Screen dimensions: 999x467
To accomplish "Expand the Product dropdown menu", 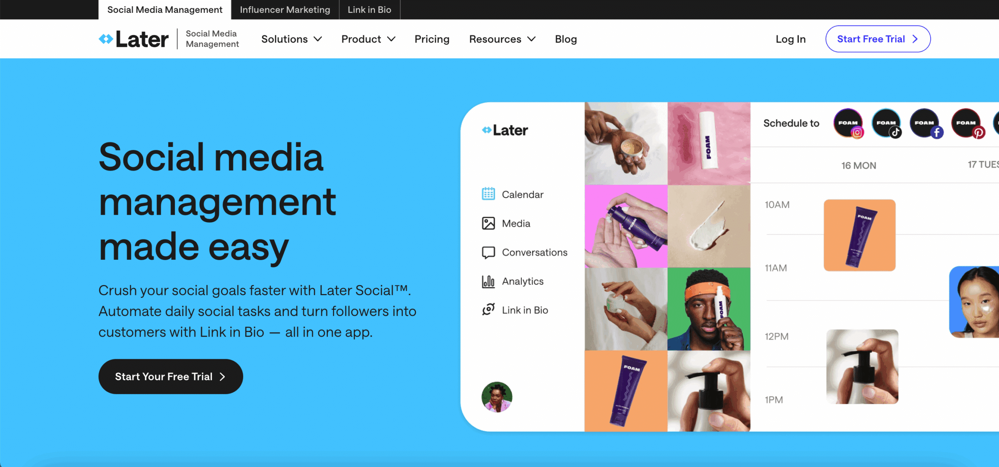I will coord(368,39).
